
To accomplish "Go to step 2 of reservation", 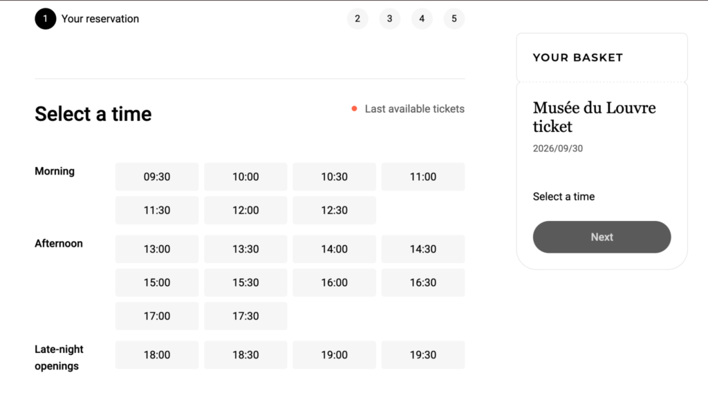I will [357, 19].
